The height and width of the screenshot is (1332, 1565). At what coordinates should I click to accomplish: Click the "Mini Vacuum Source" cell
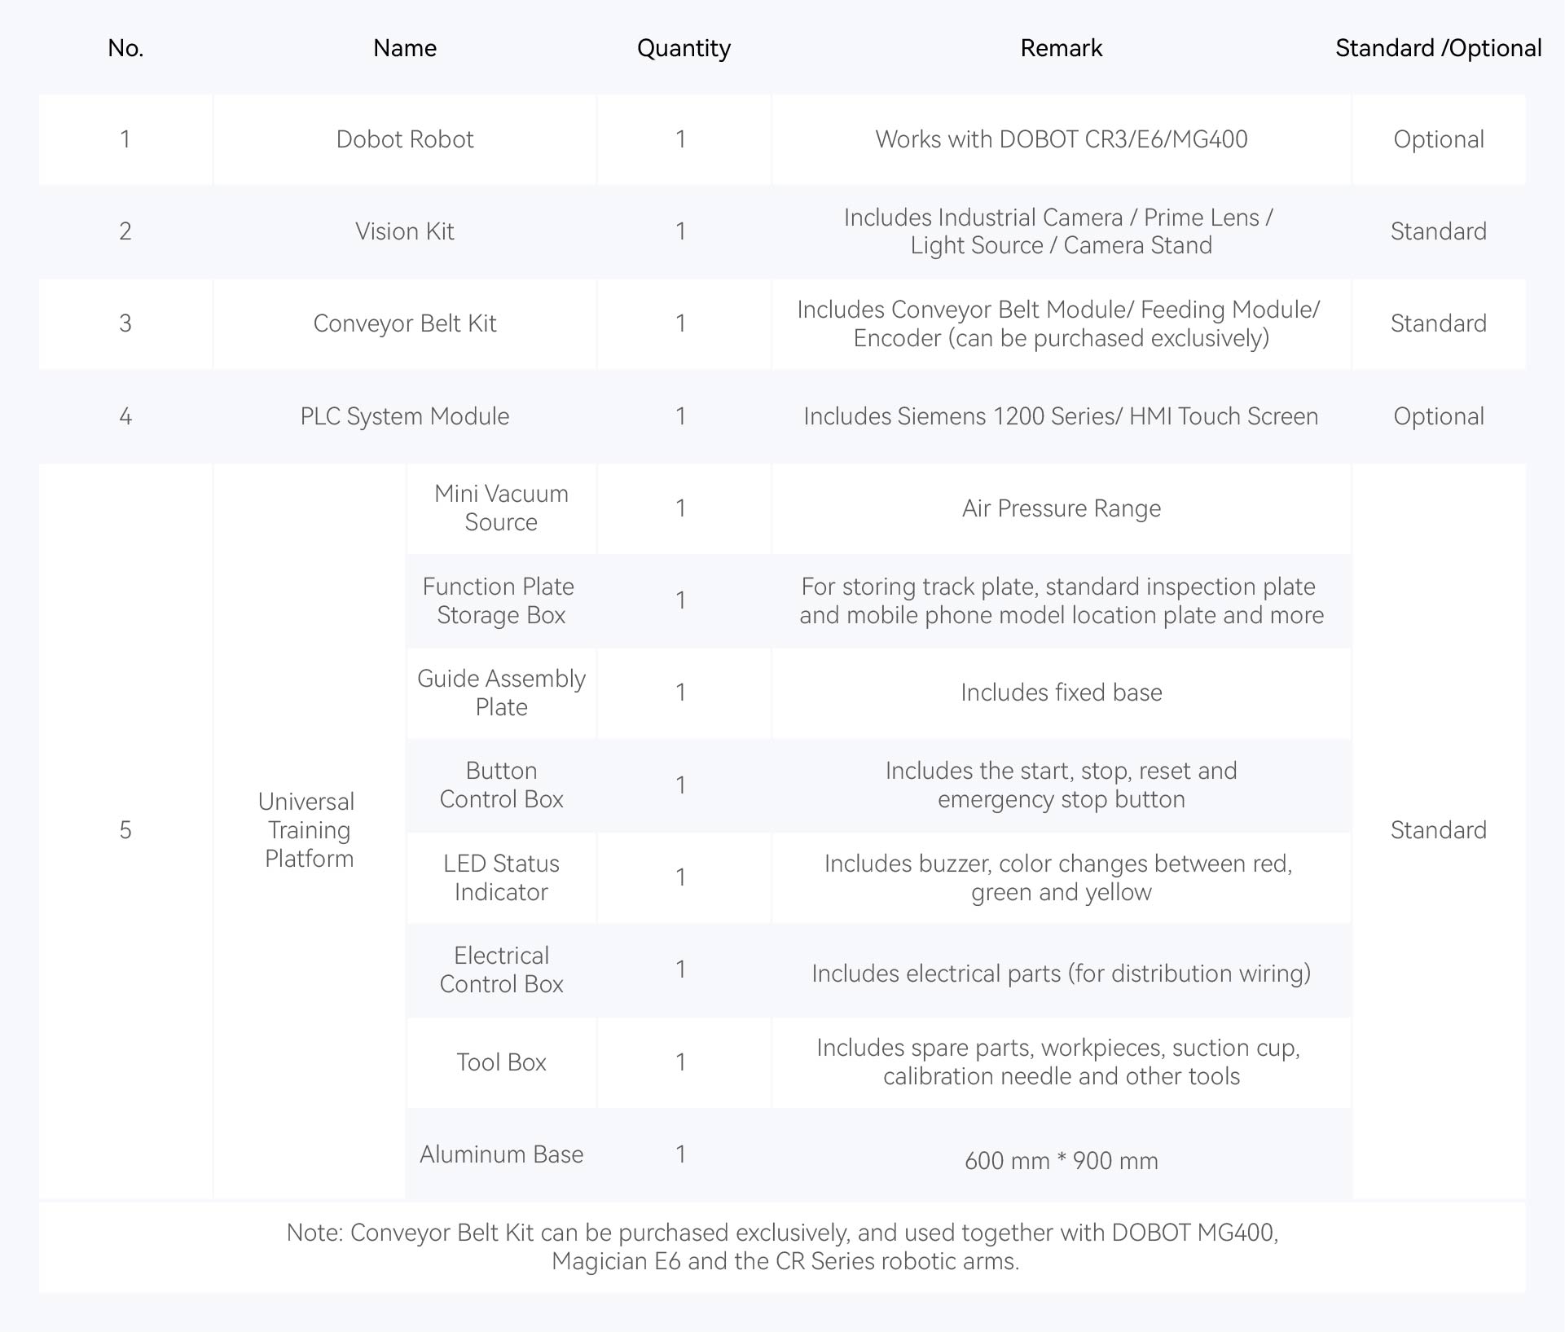(x=501, y=508)
